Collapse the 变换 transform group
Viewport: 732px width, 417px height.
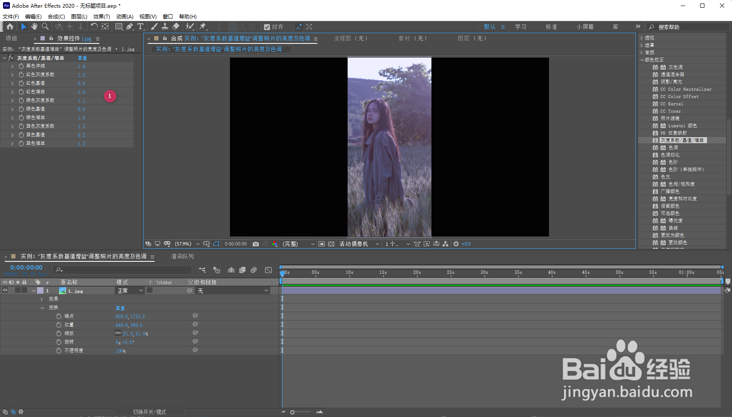42,308
